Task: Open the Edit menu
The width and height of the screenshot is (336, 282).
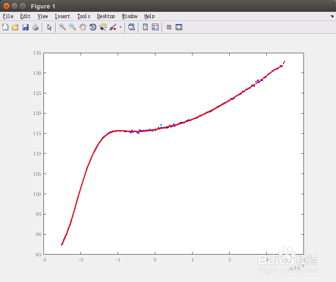Action: click(25, 16)
